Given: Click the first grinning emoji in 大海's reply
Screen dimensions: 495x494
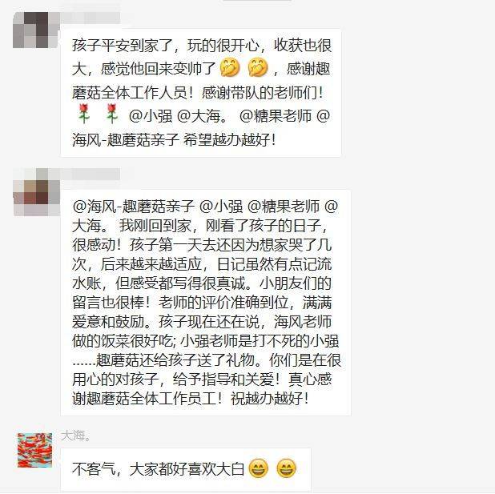Looking at the screenshot, I should 259,468.
